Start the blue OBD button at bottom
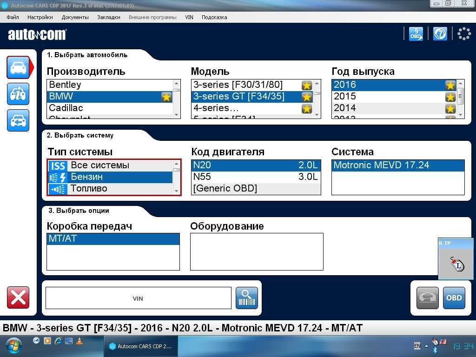The image size is (476, 357). [454, 298]
